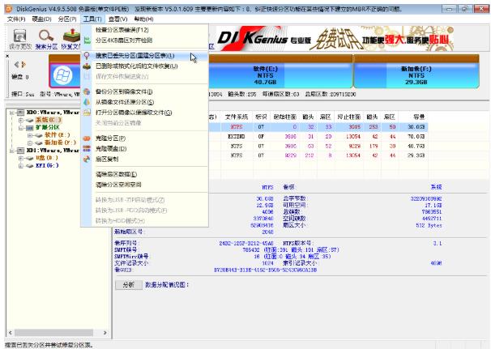Click the 恢复文件 recover files toolbar icon
This screenshot has height=349, width=491.
click(72, 36)
